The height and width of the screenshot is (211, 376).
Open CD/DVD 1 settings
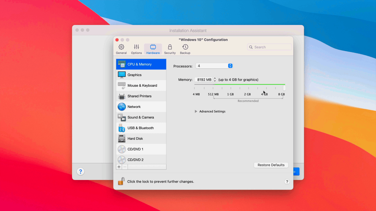(x=135, y=149)
